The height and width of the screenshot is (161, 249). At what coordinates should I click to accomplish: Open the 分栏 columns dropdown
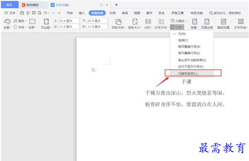click(x=148, y=24)
